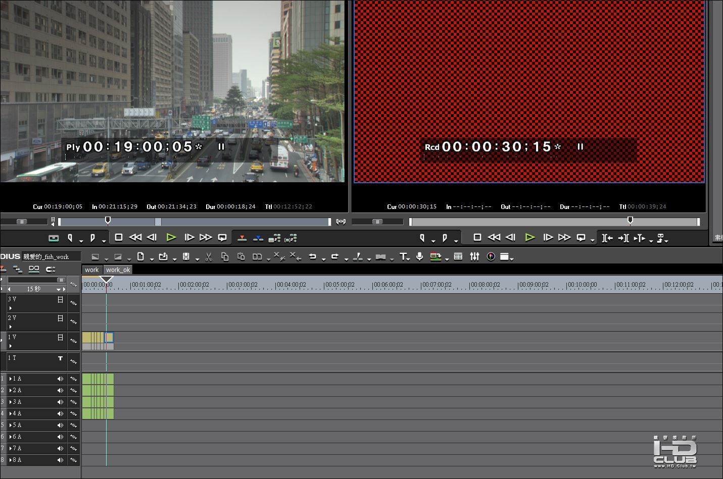Open Recorder loop playback dropdown arrow
This screenshot has height=479, width=723.
[592, 241]
